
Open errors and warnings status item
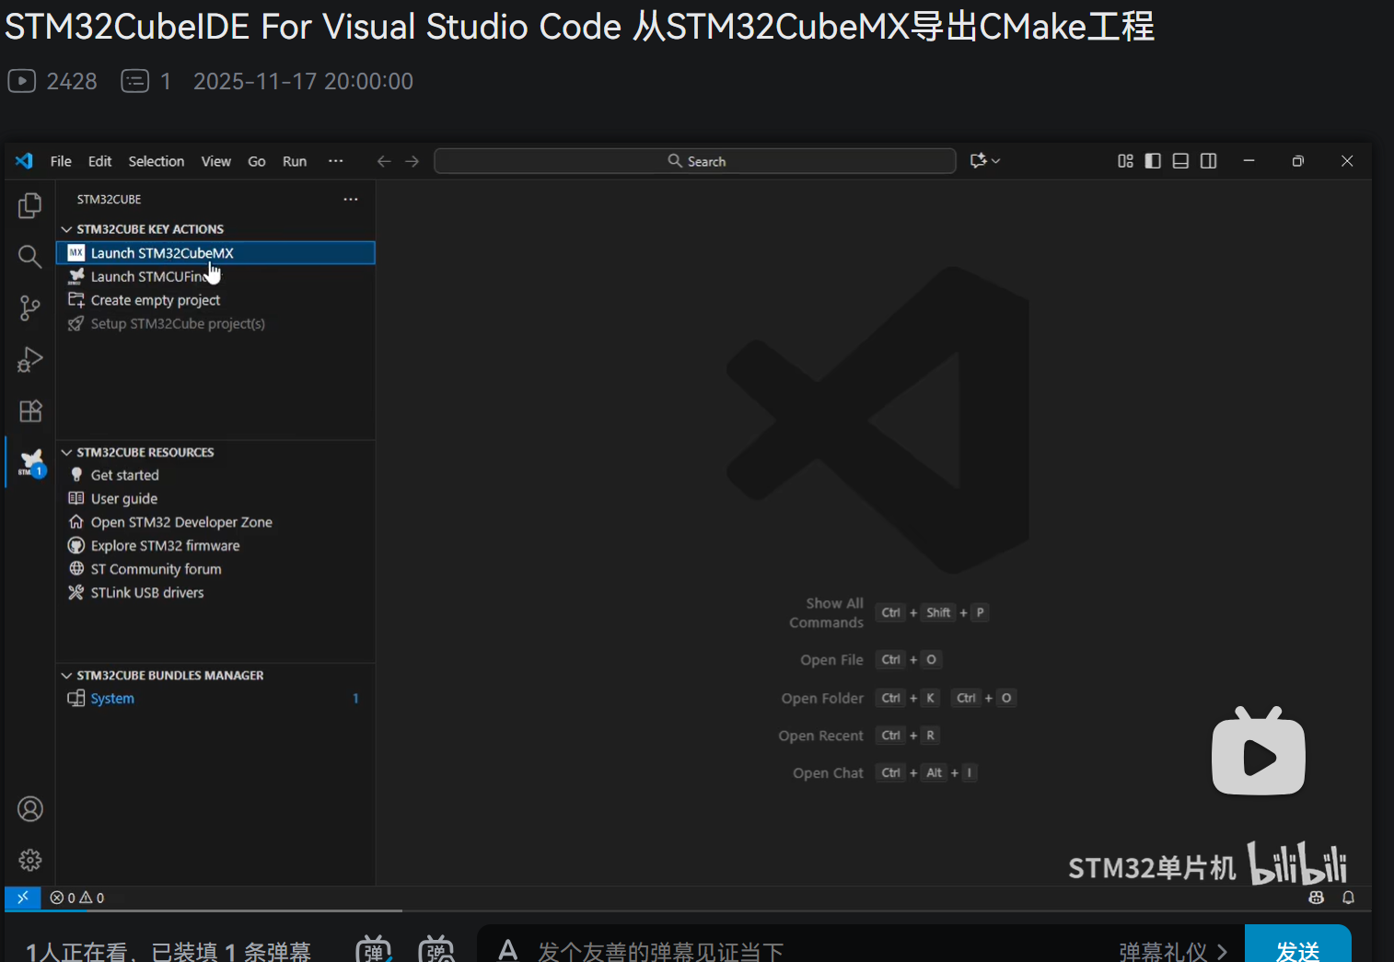tap(77, 898)
